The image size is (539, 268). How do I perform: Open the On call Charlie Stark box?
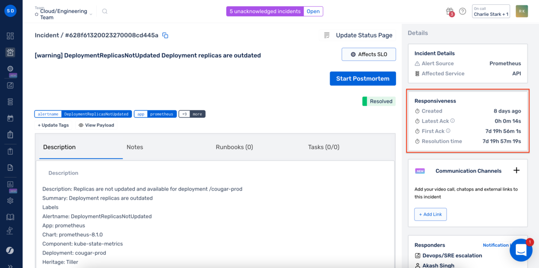pyautogui.click(x=491, y=12)
